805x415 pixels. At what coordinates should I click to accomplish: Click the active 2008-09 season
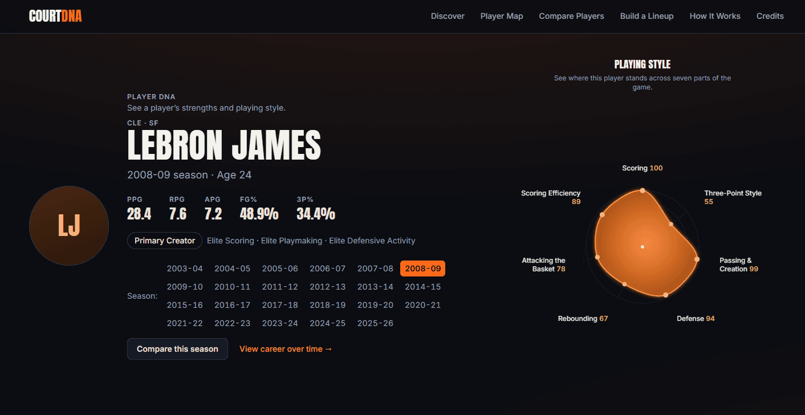423,268
